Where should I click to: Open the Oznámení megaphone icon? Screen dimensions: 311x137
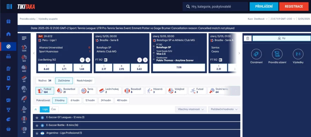click(x=256, y=54)
